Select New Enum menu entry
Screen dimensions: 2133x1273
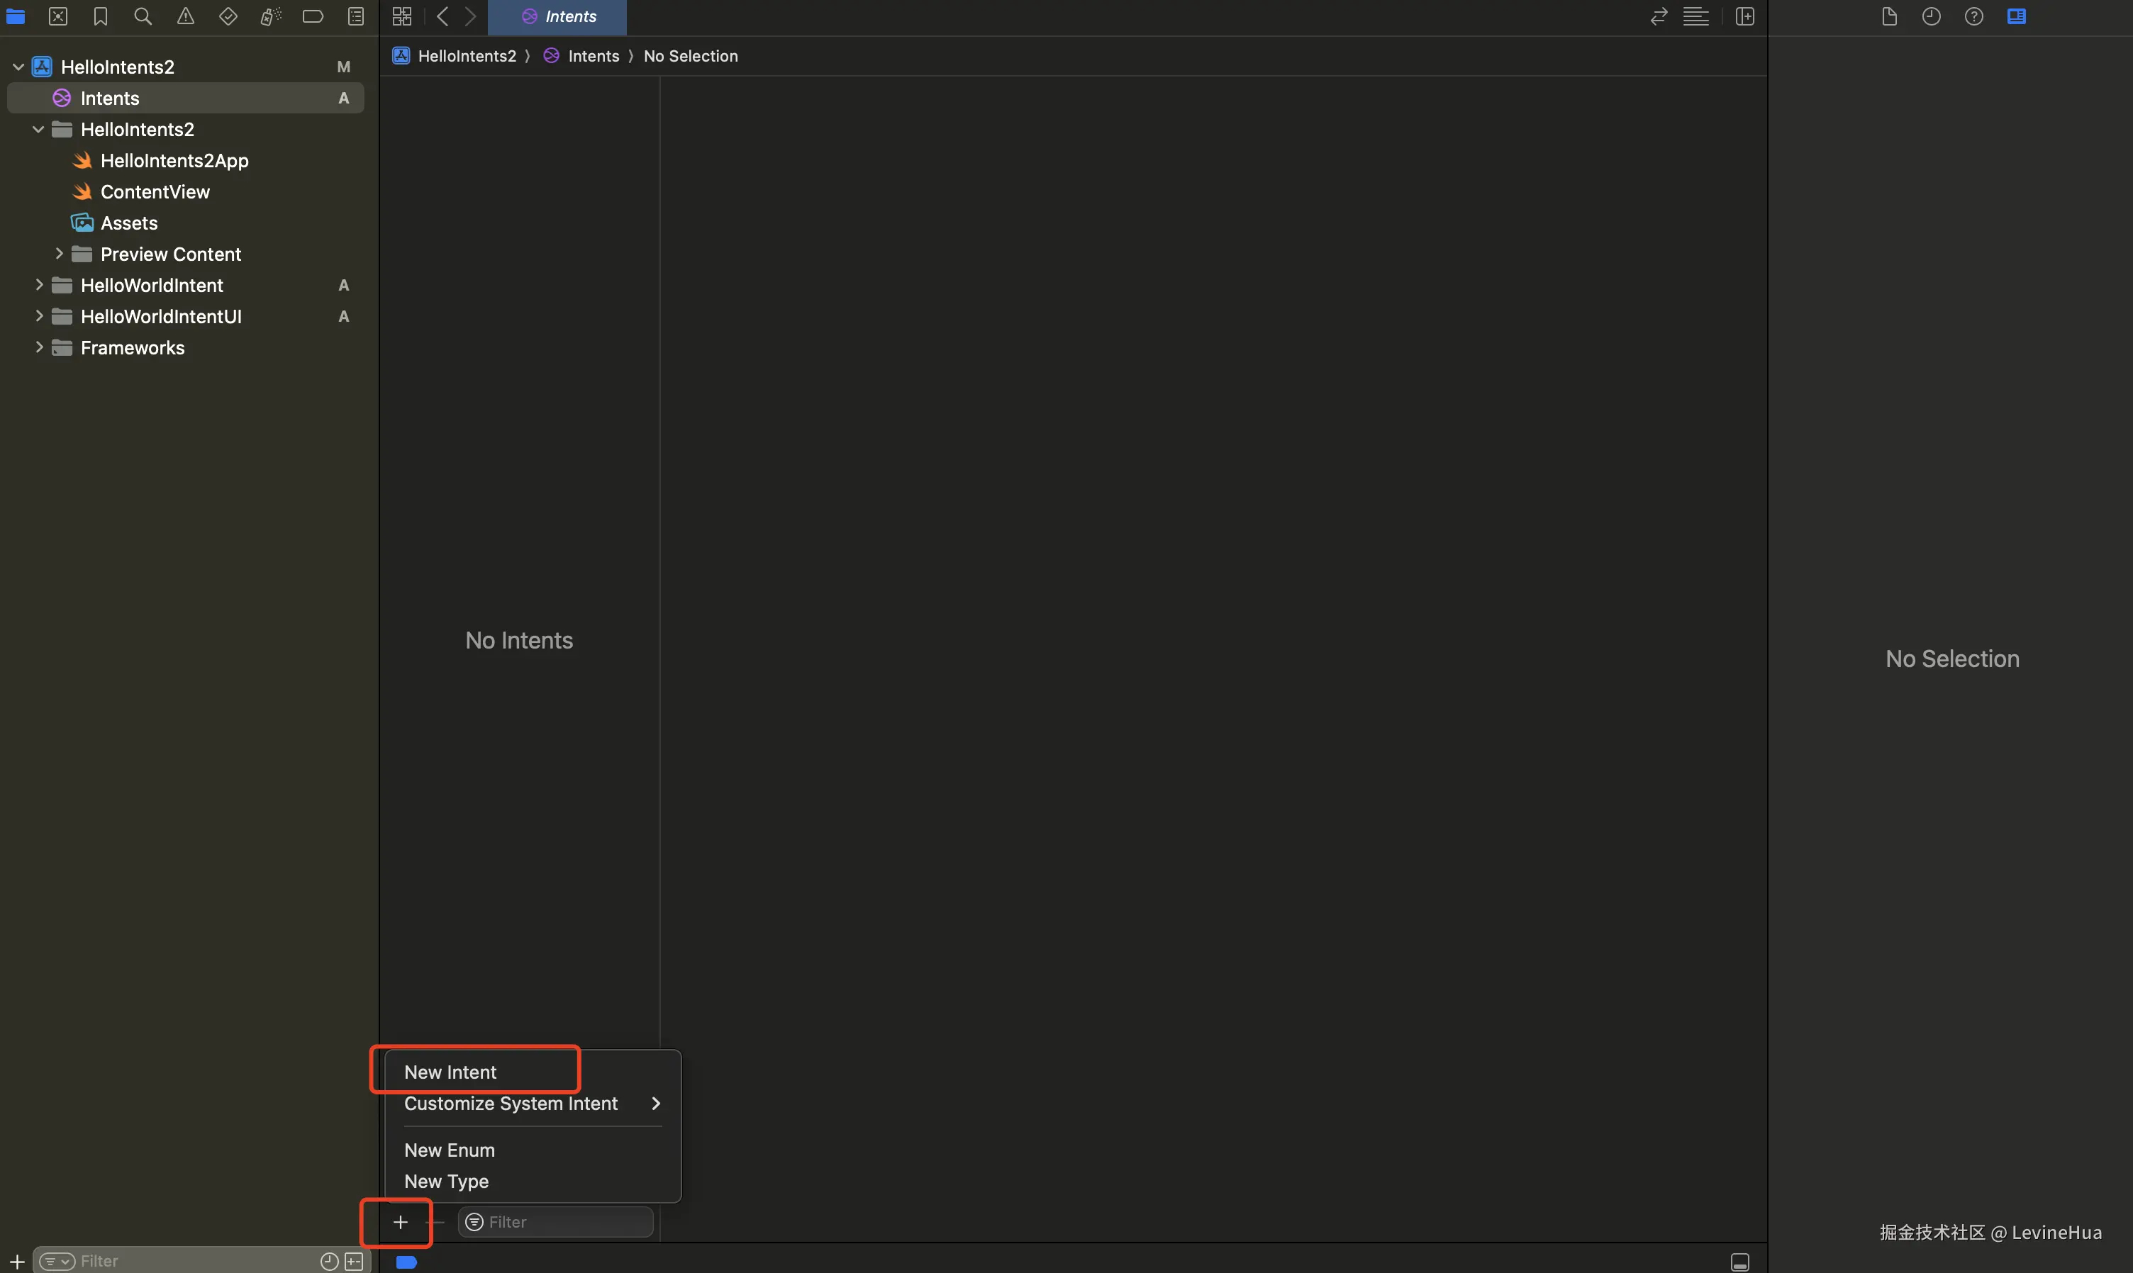click(450, 1150)
